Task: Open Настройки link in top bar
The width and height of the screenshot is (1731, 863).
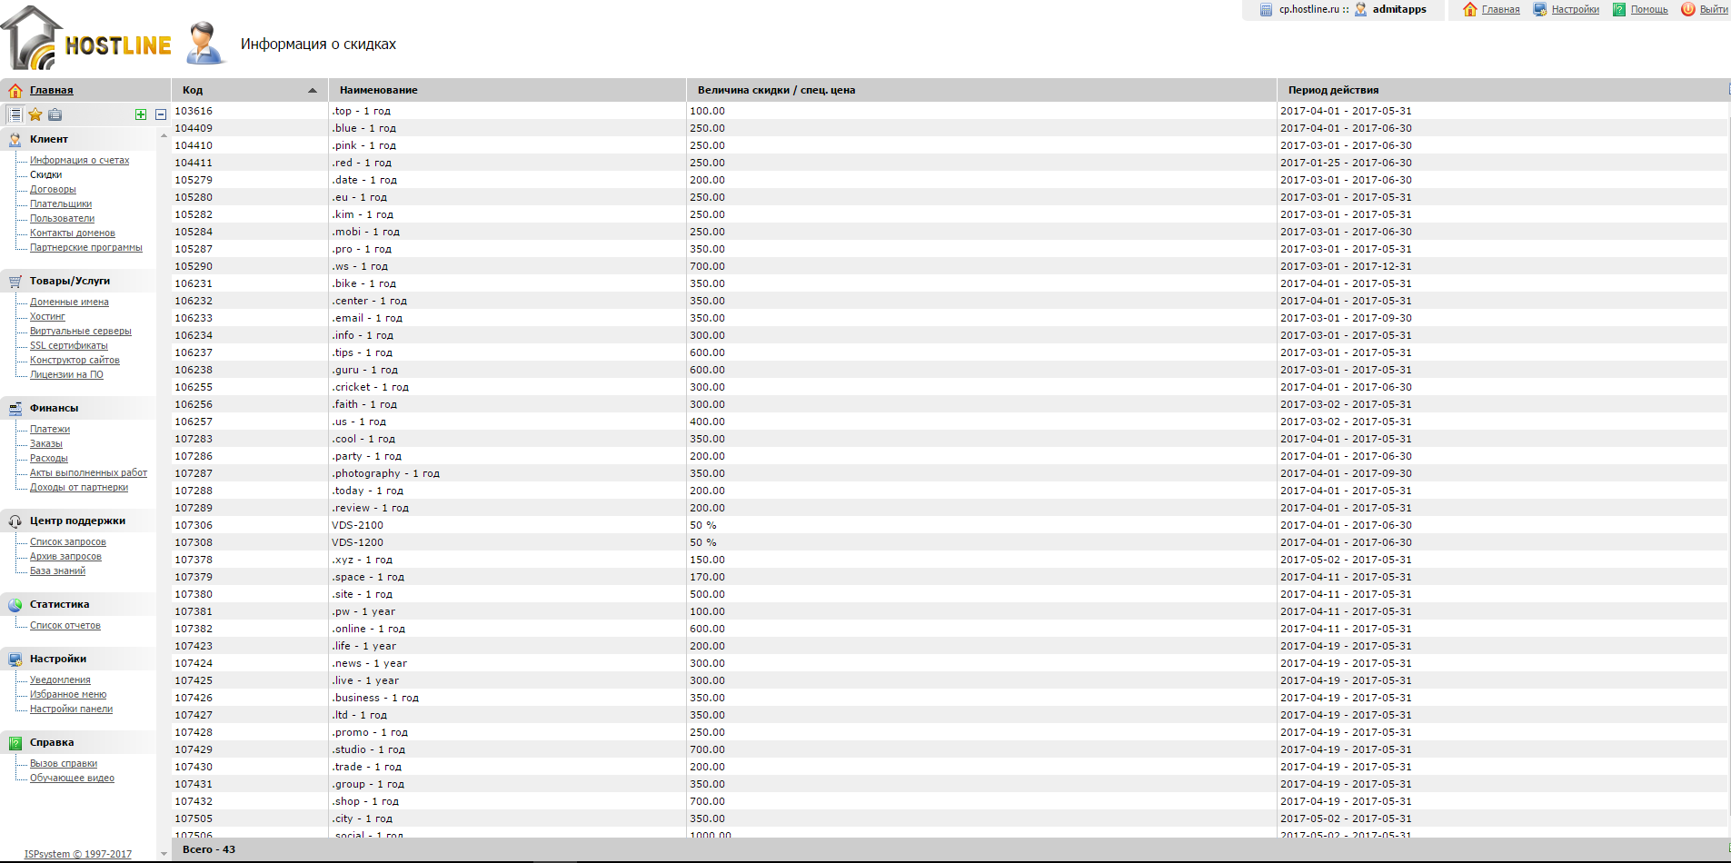Action: click(x=1575, y=9)
